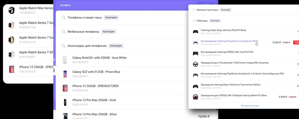Select category suggestion Игровые приставки

pos(207,10)
